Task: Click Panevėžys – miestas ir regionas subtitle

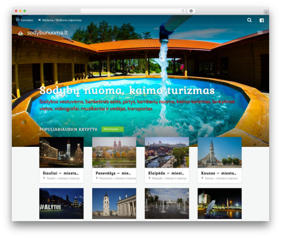Action: [x=117, y=178]
